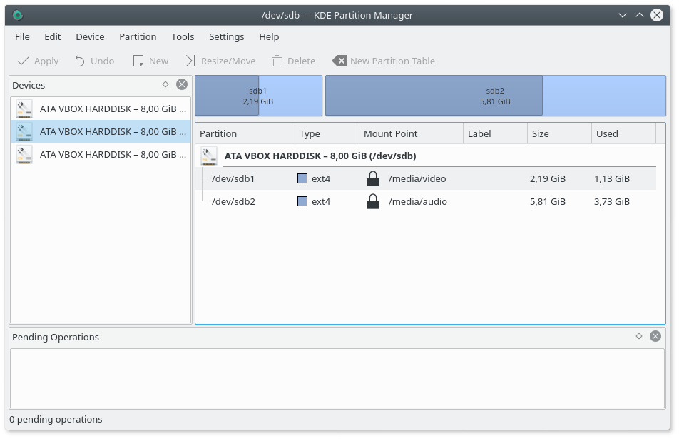Viewport: 679px width, 439px height.
Task: Click the Delete trash icon
Action: click(x=277, y=61)
